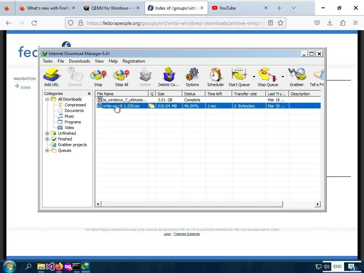Screen dimensions: 364x273
Task: Expand the Queues category node
Action: pos(47,150)
